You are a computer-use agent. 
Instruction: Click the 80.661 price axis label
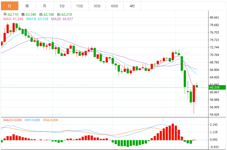pos(214,18)
